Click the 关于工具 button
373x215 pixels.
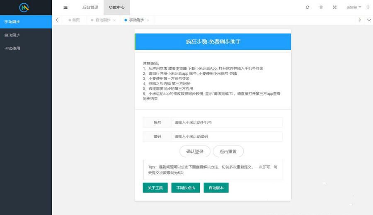pos(155,188)
